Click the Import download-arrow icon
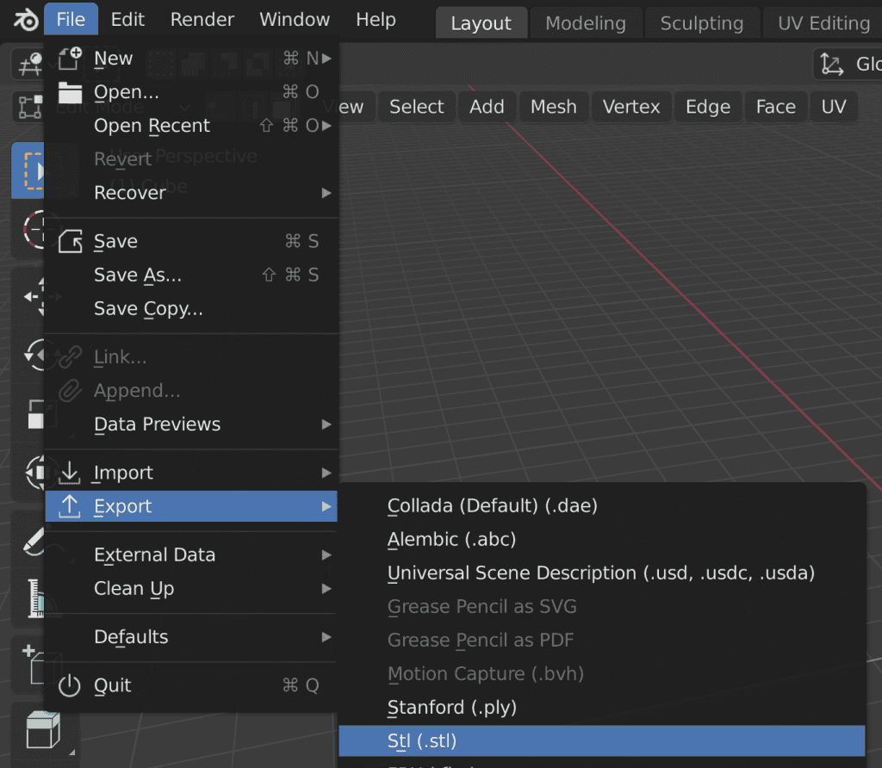This screenshot has height=768, width=882. (70, 473)
